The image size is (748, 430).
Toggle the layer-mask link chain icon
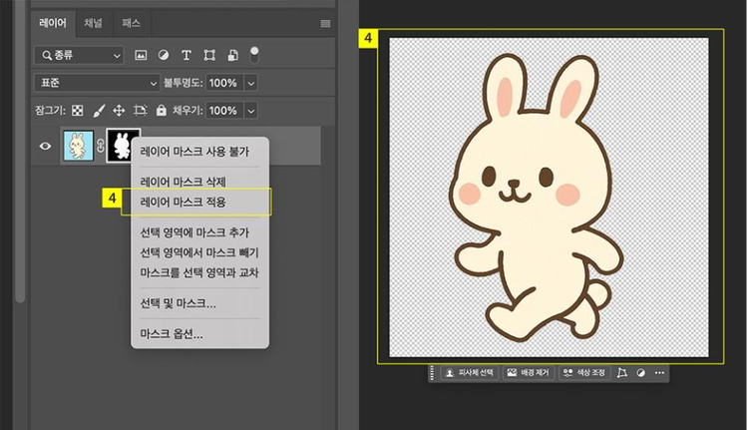click(x=100, y=146)
